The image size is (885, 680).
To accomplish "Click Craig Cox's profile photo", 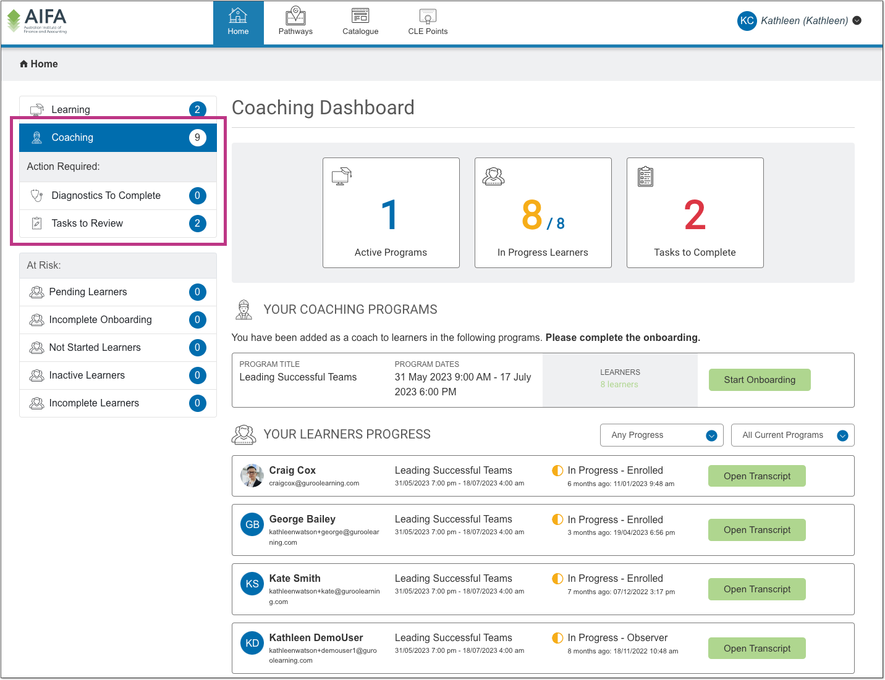I will click(252, 476).
